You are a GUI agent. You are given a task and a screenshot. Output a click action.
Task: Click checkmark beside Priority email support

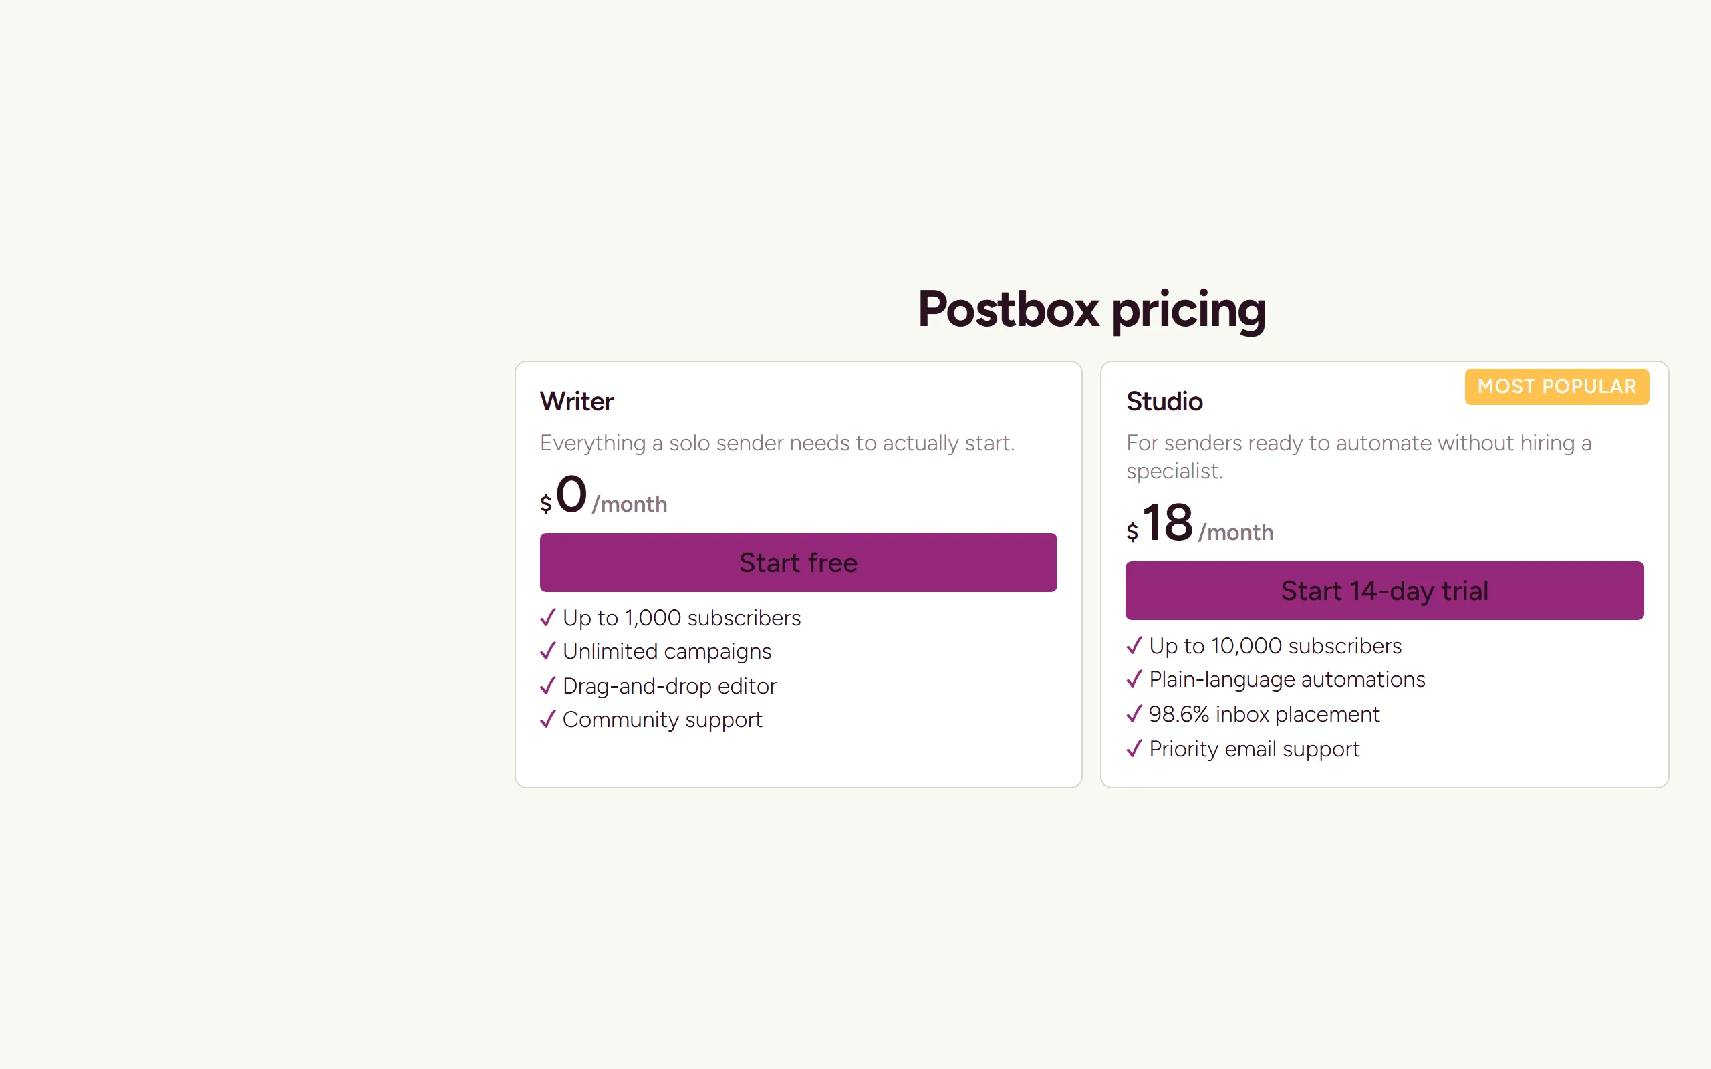(1134, 748)
